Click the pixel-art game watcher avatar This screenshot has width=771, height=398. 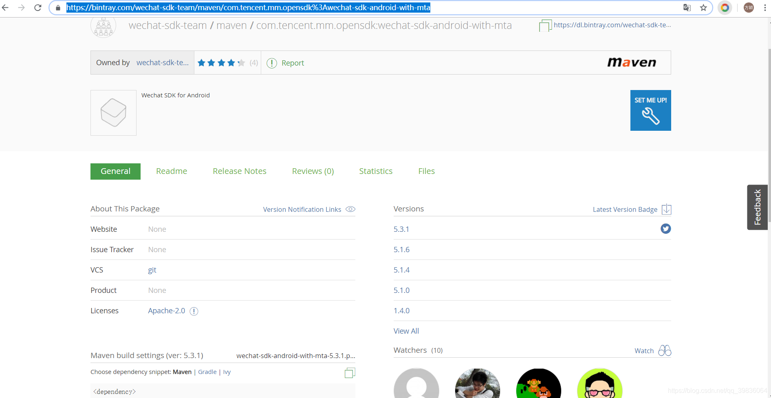[x=539, y=383]
